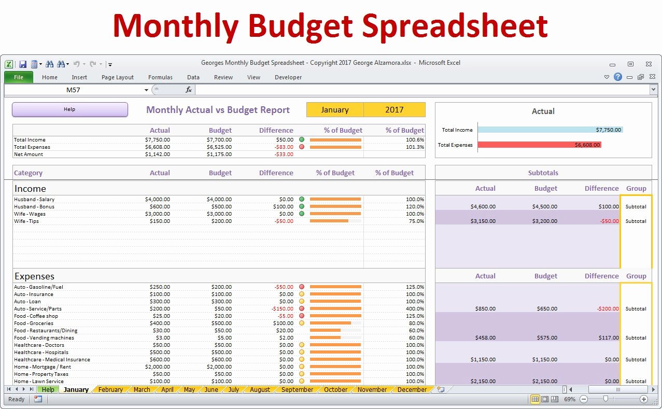This screenshot has width=662, height=409.
Task: Open the File tab
Action: coord(19,77)
